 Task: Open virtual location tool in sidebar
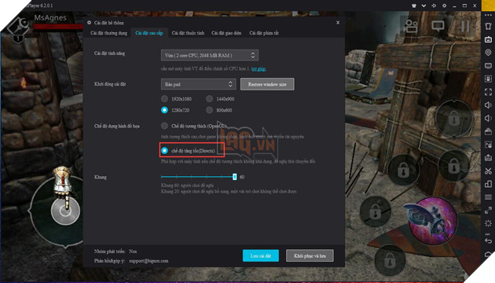click(x=488, y=53)
